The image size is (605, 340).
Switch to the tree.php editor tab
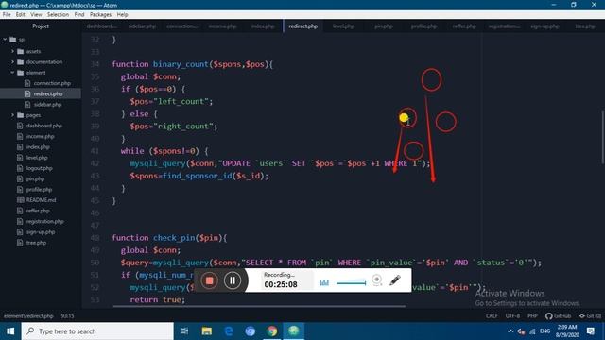pyautogui.click(x=585, y=26)
